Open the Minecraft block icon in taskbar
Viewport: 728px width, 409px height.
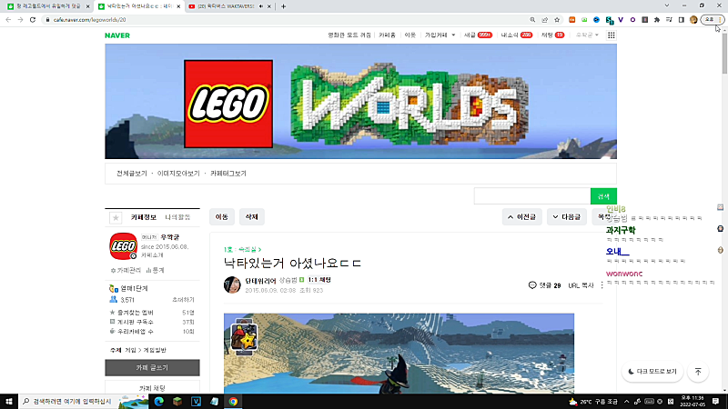point(177,401)
